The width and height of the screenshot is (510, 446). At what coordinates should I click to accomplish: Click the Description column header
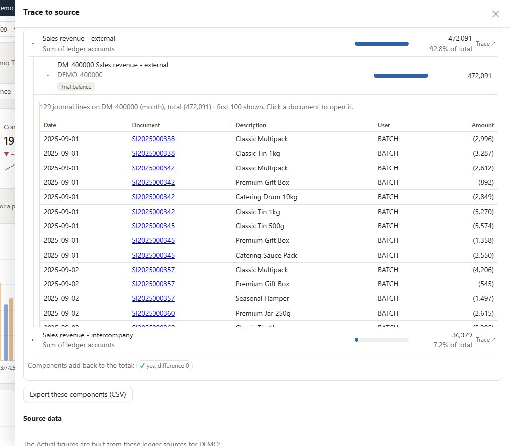[251, 125]
